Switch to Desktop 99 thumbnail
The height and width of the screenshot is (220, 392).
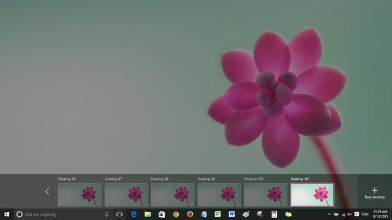219,195
